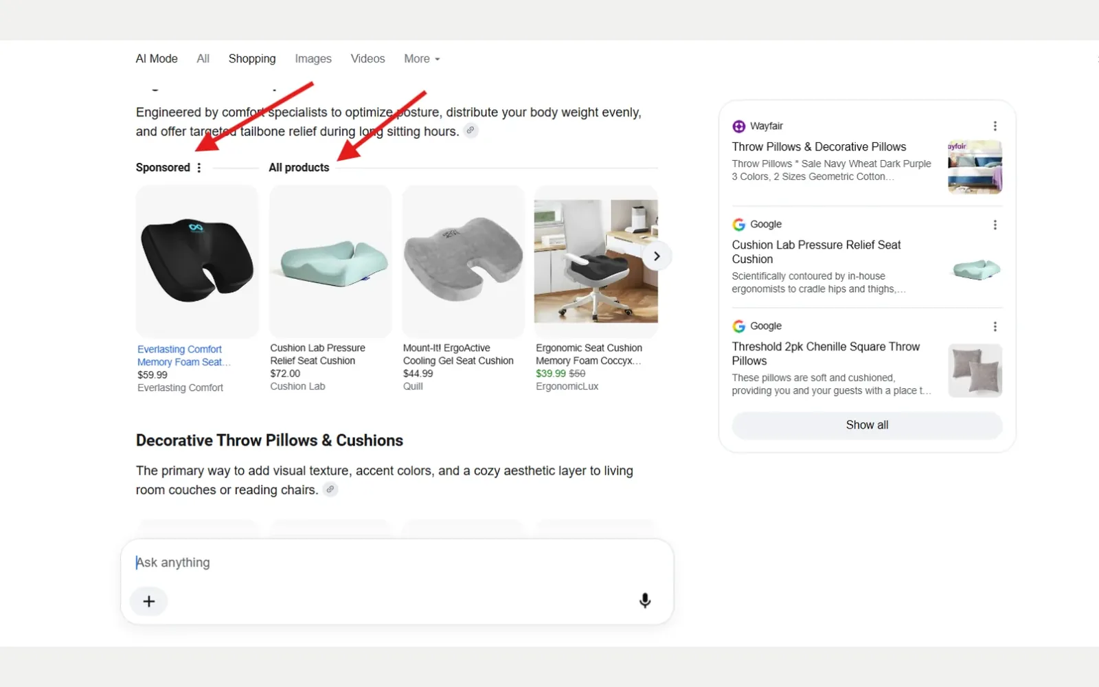This screenshot has width=1099, height=687.
Task: Click gray chenille pillows thumbnail
Action: 975,370
